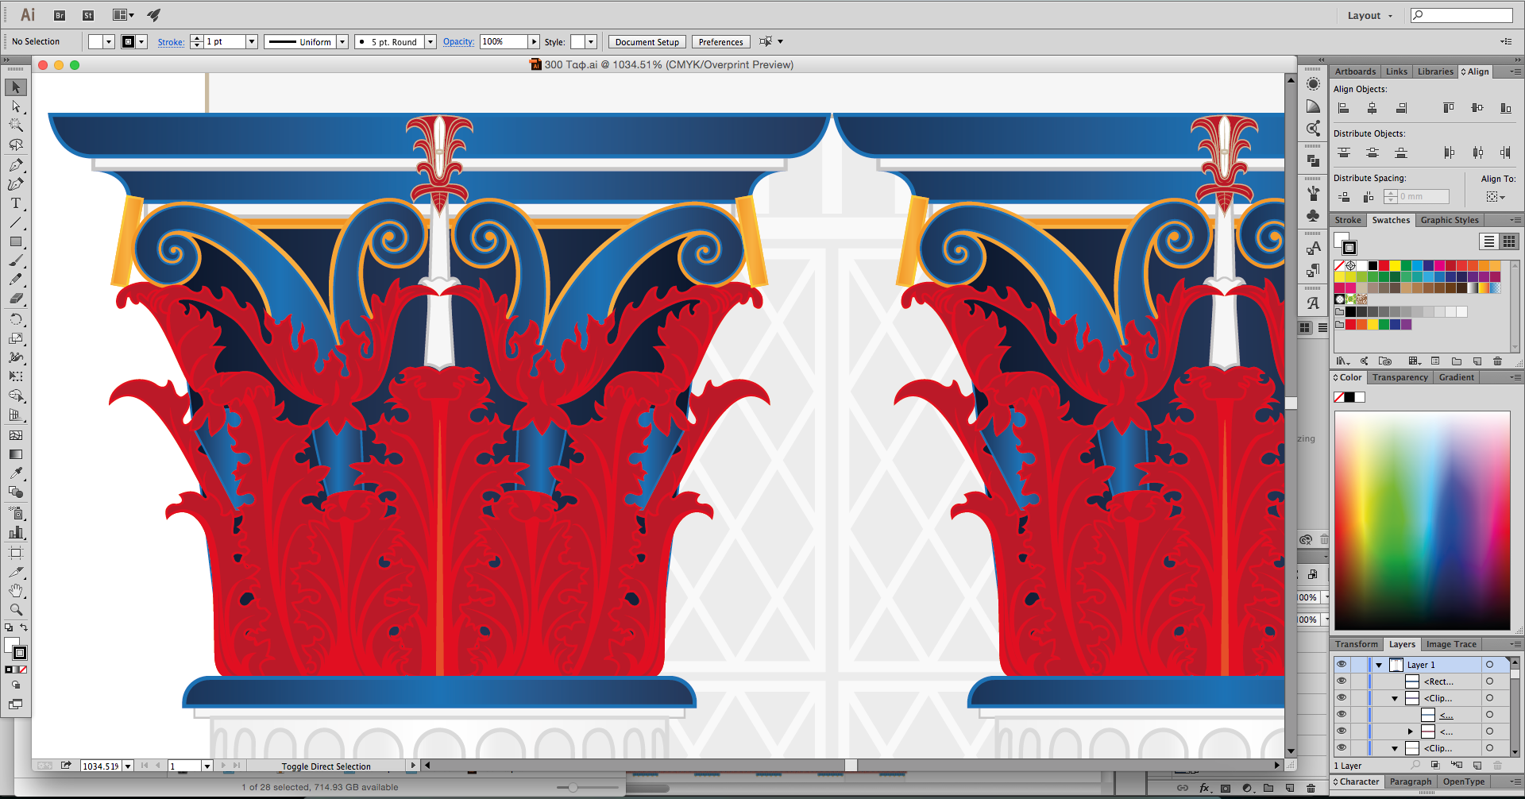
Task: Select the Rectangle tool
Action: (16, 241)
